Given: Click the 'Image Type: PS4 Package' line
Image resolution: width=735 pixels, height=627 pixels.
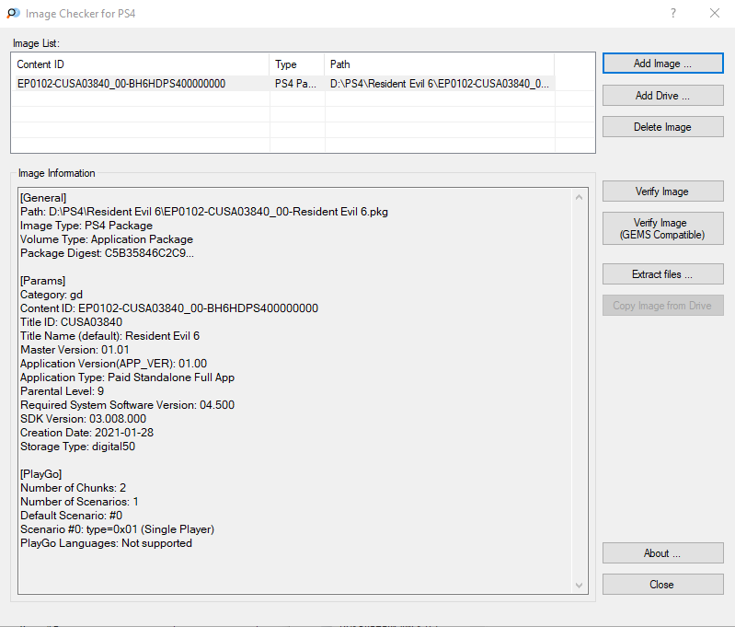Looking at the screenshot, I should coord(86,226).
